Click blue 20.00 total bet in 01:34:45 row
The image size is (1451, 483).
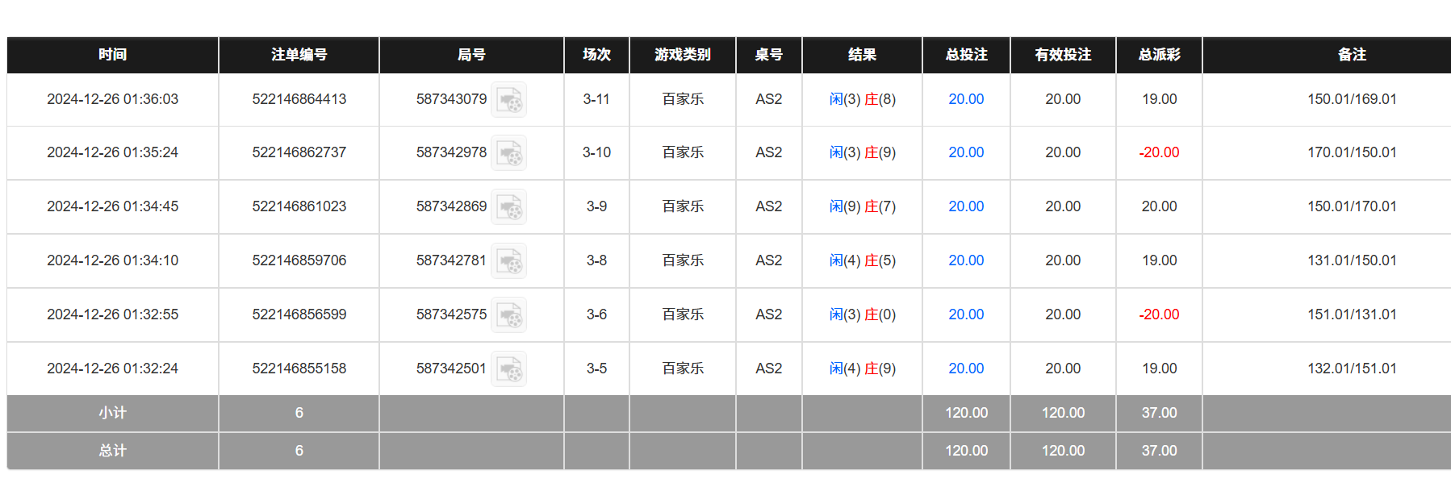(966, 206)
